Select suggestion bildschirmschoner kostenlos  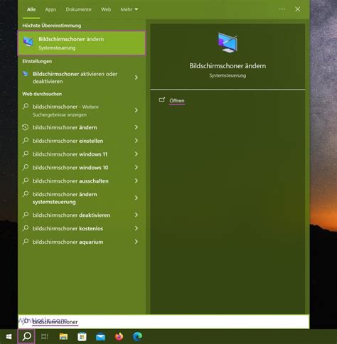click(x=82, y=228)
